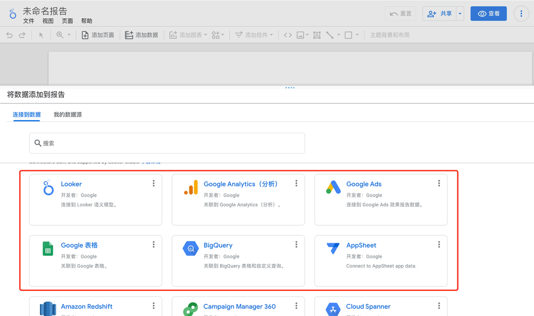
Task: Switch to the 我的数据源 tab
Action: [67, 114]
